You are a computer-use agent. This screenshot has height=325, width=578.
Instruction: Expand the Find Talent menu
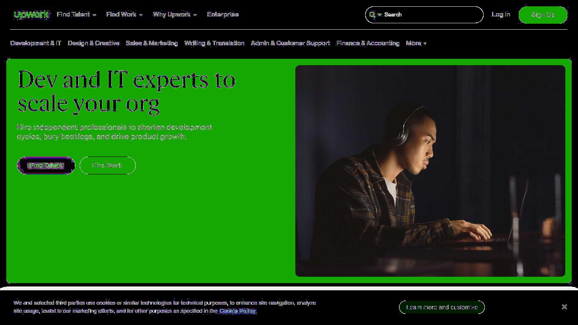click(x=77, y=14)
